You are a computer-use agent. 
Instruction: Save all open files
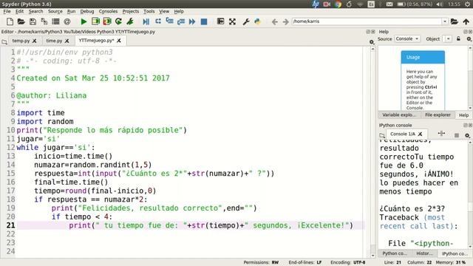click(x=44, y=21)
